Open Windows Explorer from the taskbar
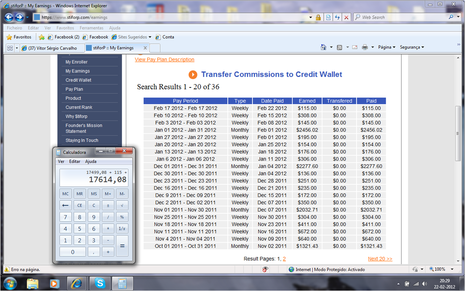 [33, 283]
